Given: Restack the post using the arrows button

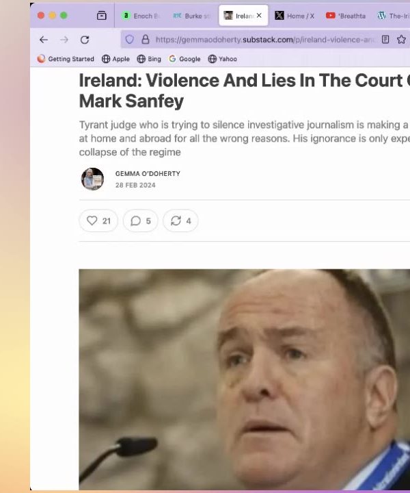Looking at the screenshot, I should pyautogui.click(x=180, y=220).
